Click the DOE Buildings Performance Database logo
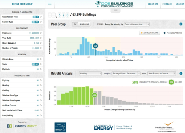 [x=115, y=4]
